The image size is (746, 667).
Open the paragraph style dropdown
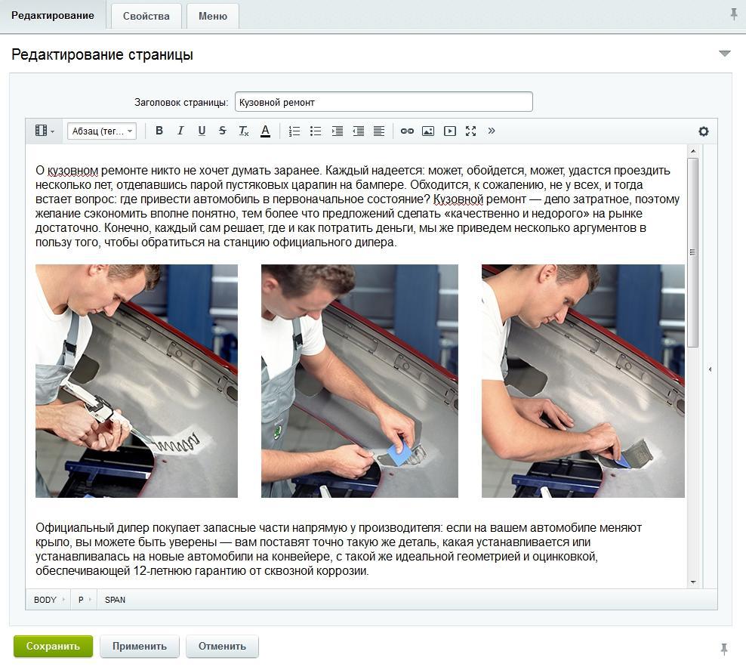tap(102, 131)
